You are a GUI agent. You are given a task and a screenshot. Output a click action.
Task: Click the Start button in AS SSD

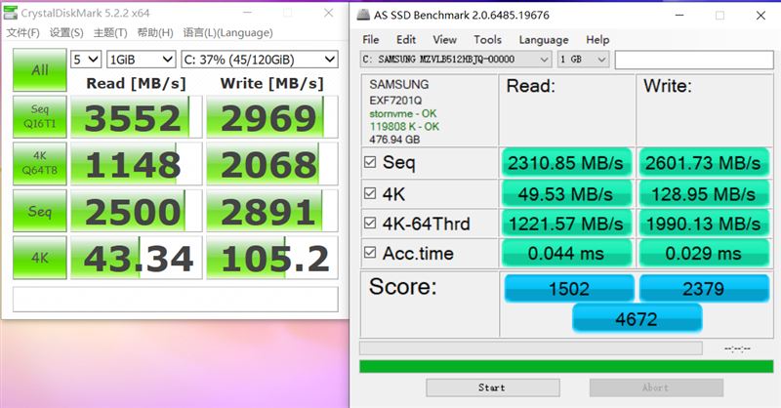pos(493,388)
